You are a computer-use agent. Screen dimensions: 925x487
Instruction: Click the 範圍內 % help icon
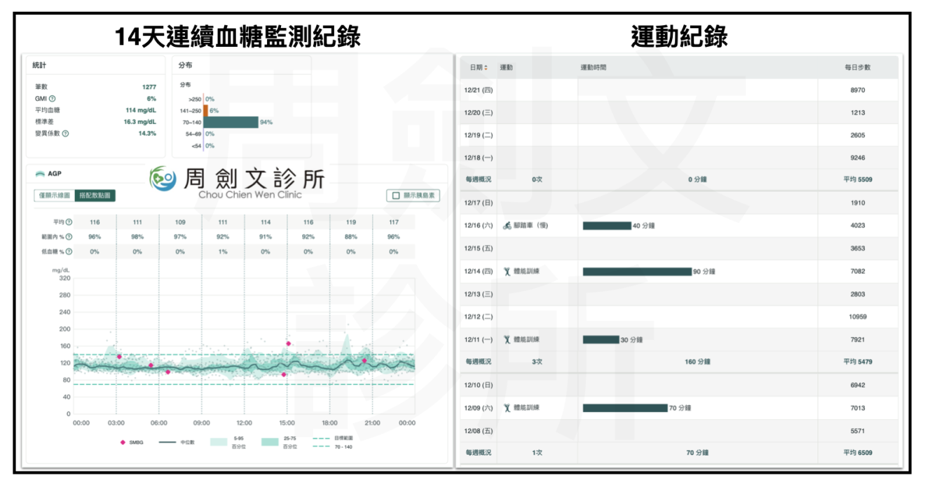coord(69,237)
